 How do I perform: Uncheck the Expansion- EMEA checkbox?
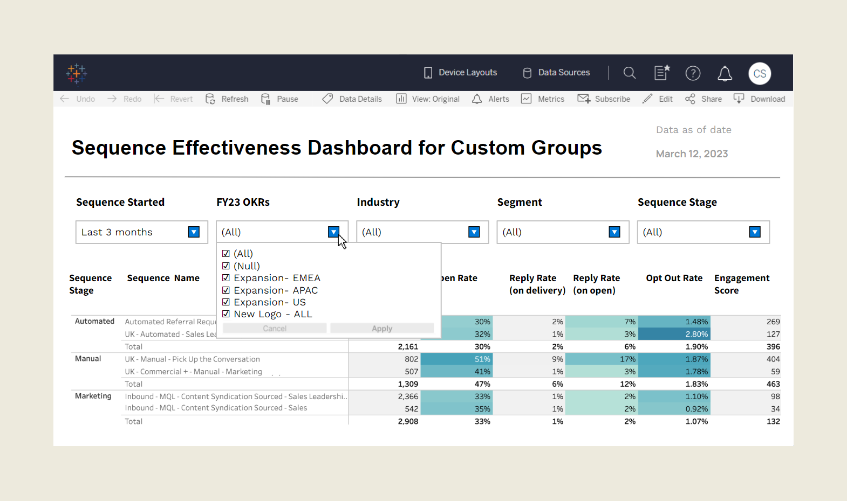coord(226,278)
